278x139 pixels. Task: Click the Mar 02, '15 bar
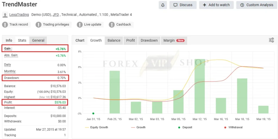point(136,108)
